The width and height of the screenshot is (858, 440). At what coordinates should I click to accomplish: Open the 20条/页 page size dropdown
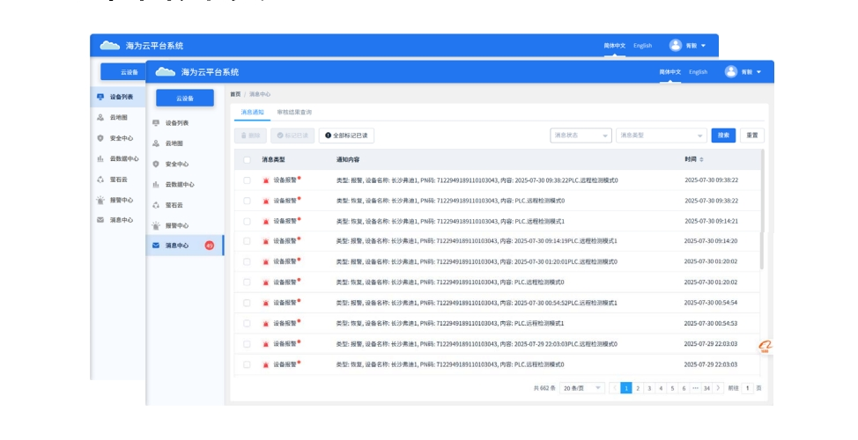tap(582, 388)
